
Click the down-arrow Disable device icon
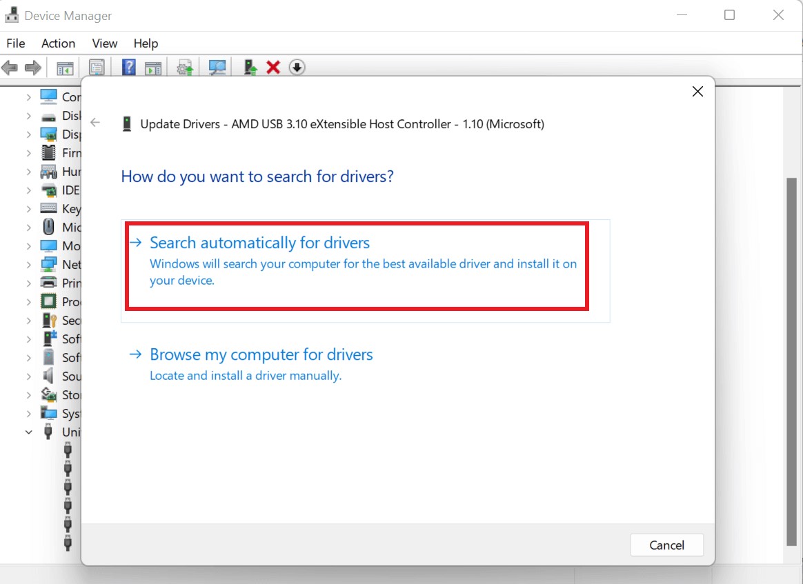click(297, 68)
